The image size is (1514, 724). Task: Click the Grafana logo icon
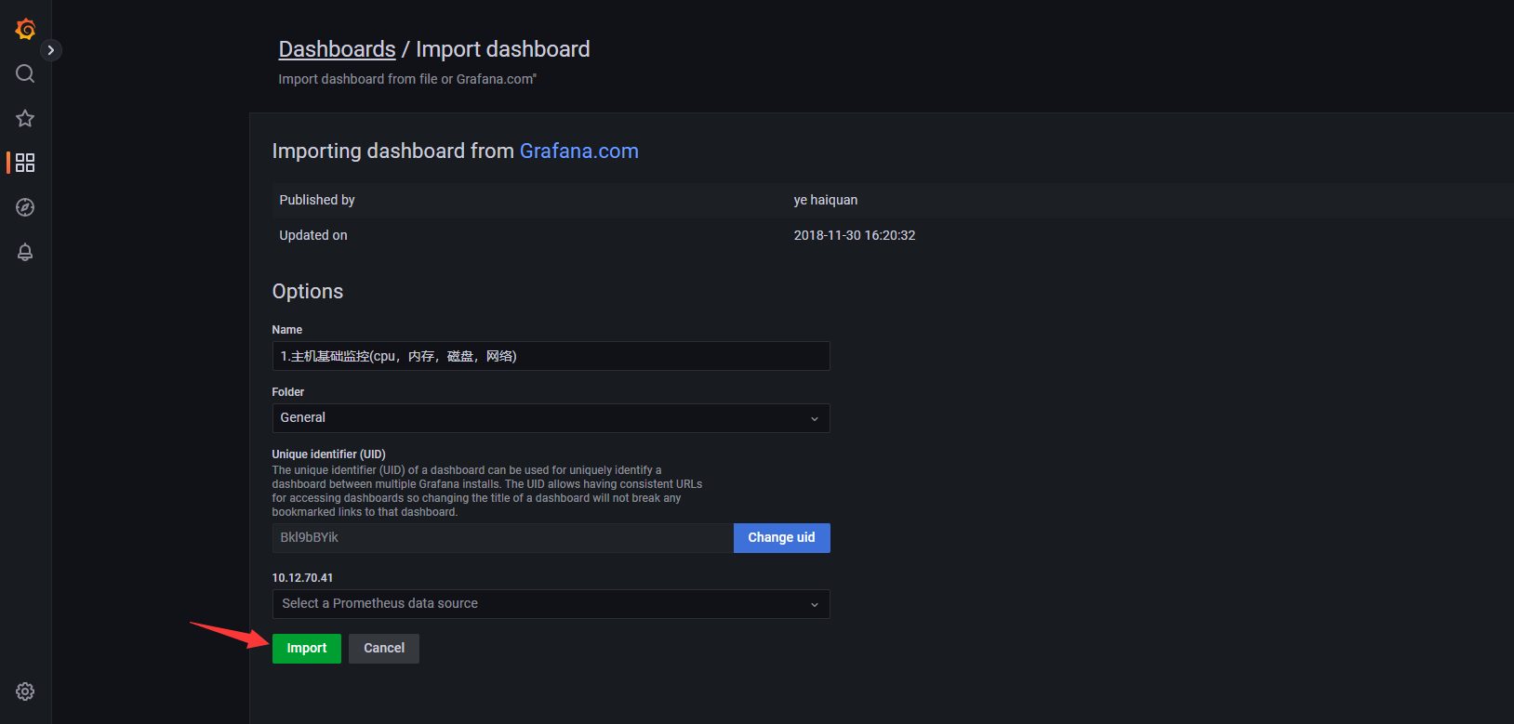coord(25,30)
